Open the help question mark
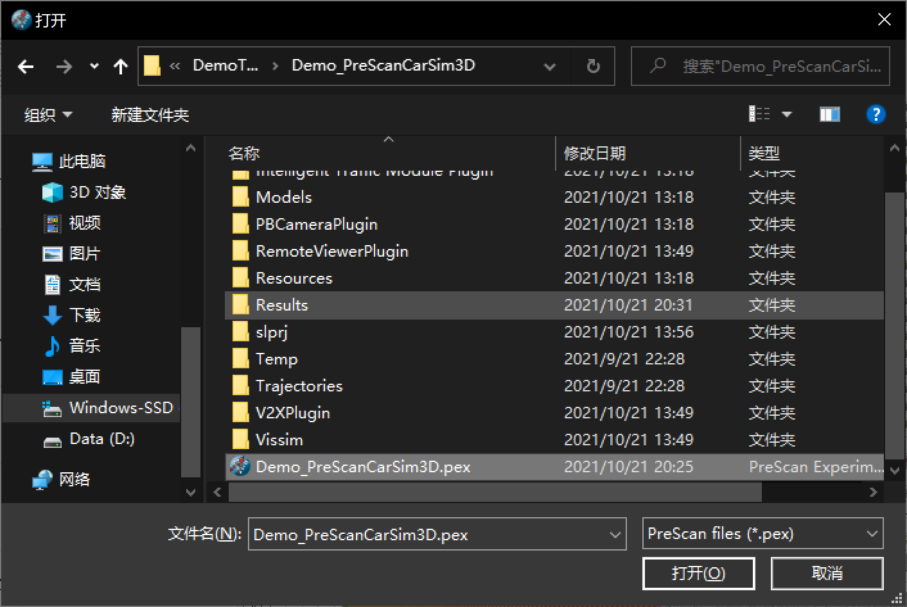This screenshot has height=607, width=907. pyautogui.click(x=876, y=114)
